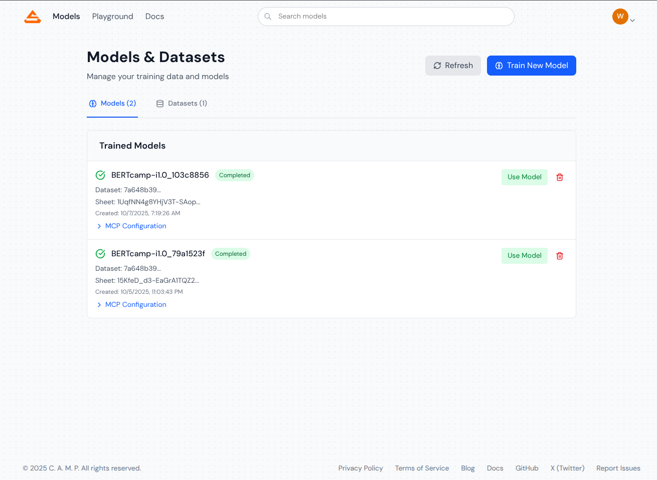
Task: Click created date 10/7/2025, 7:19:26 AM
Action: [150, 213]
